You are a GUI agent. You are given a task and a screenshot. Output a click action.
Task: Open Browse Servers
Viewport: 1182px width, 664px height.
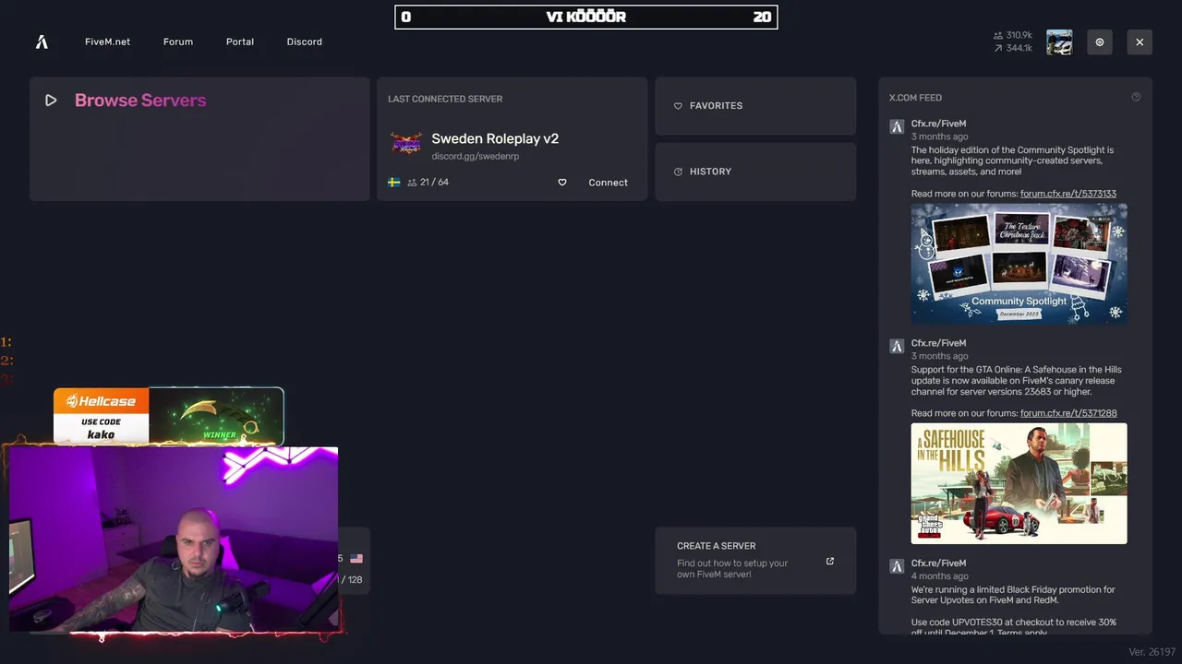(199, 138)
